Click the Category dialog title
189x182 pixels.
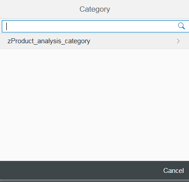[x=95, y=9]
